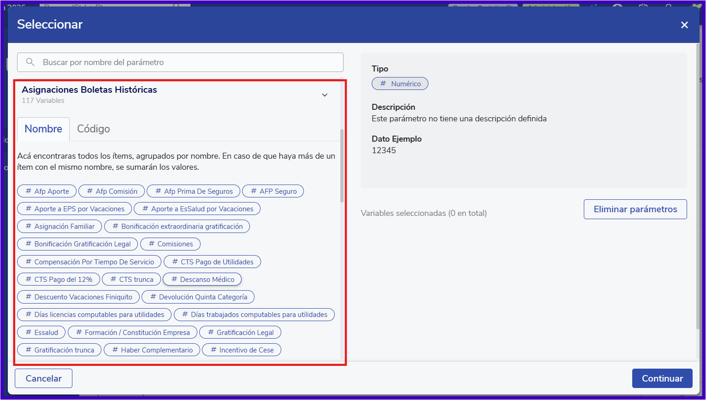Pick the Asignación Familiar variable

[59, 227]
